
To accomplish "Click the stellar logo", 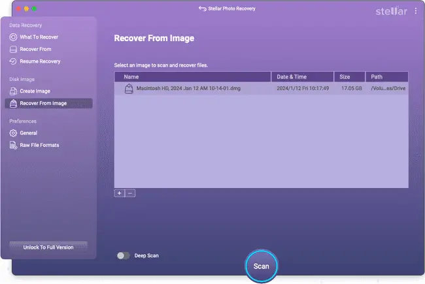I will (x=391, y=11).
